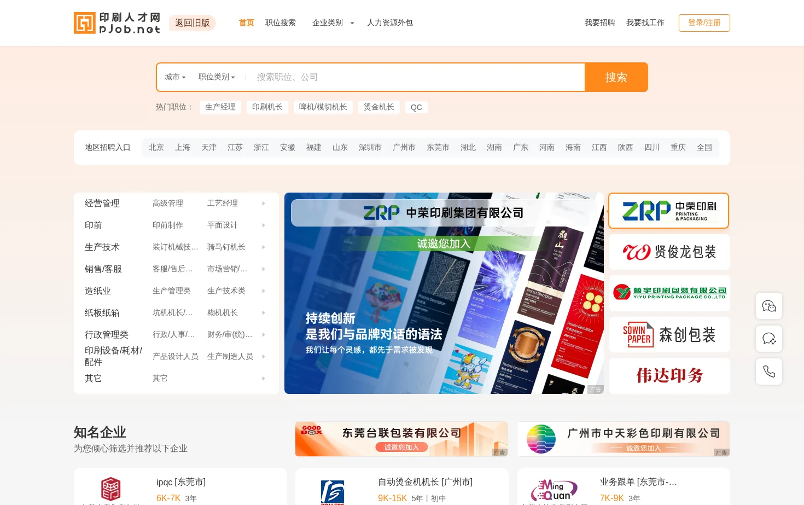The image size is (804, 505).
Task: Click the 自动烫金机长 company logo
Action: pos(333,492)
